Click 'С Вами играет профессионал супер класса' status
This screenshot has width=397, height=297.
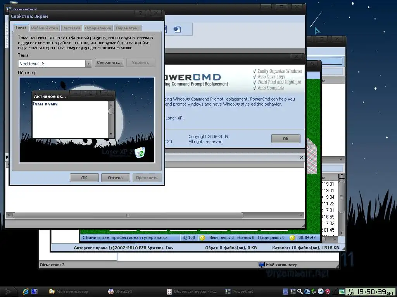[125, 238]
